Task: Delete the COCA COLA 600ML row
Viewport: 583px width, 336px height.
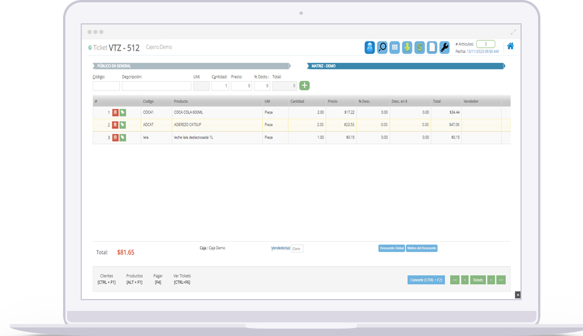Action: pos(115,113)
